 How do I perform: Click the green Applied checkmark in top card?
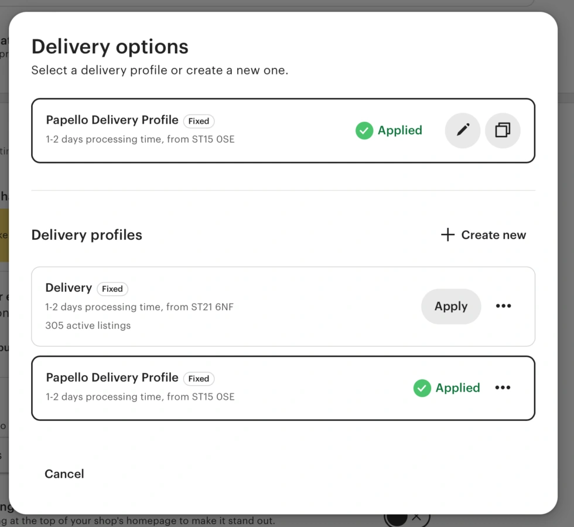tap(364, 131)
